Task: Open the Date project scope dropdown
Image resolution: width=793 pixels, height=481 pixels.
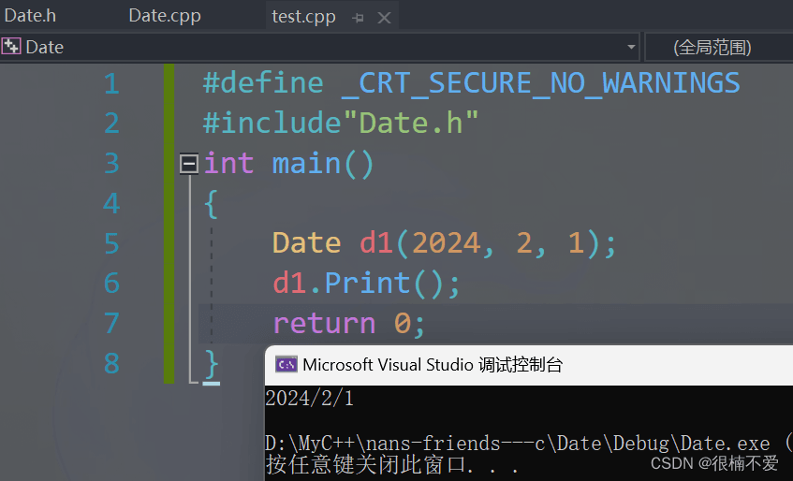Action: click(x=631, y=47)
